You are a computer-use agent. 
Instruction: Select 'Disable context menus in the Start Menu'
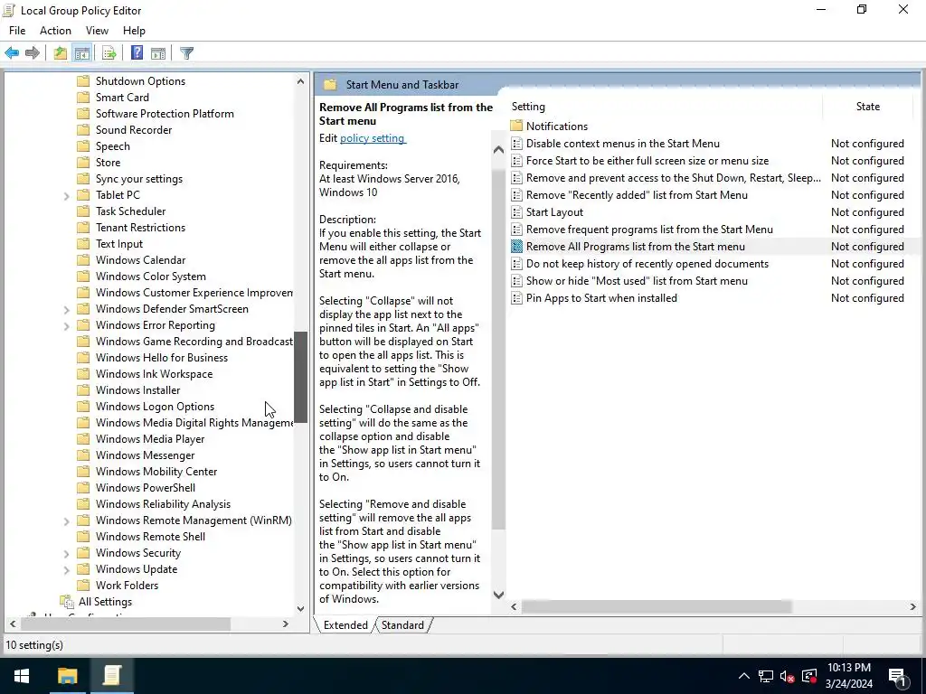click(x=622, y=144)
